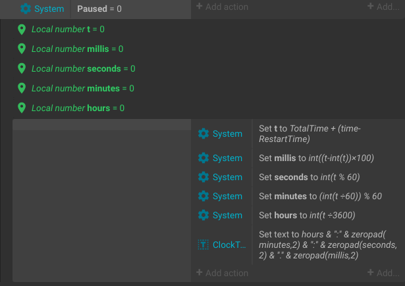Select the Set seconds to int(t % 60) action

point(309,177)
